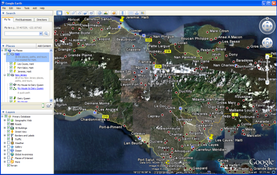
Task: Disable the 3D Buildings layer
Action: tap(8, 128)
